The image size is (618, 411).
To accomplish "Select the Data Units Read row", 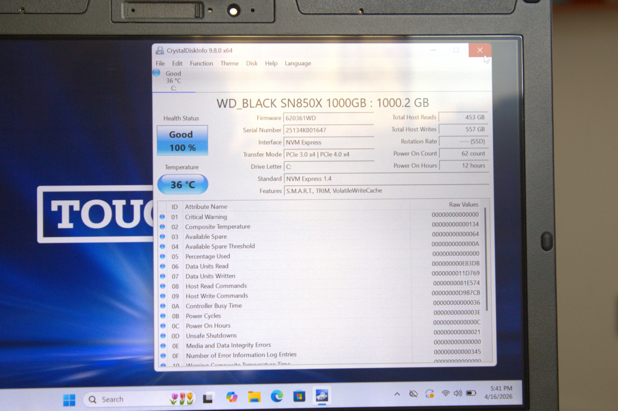I will coord(320,266).
